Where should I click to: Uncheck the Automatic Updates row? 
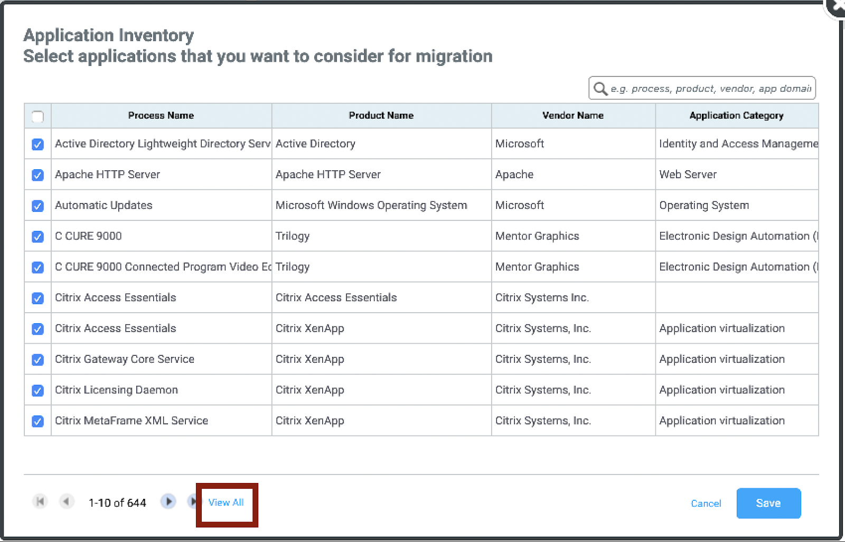tap(37, 206)
